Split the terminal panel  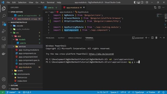152,38
